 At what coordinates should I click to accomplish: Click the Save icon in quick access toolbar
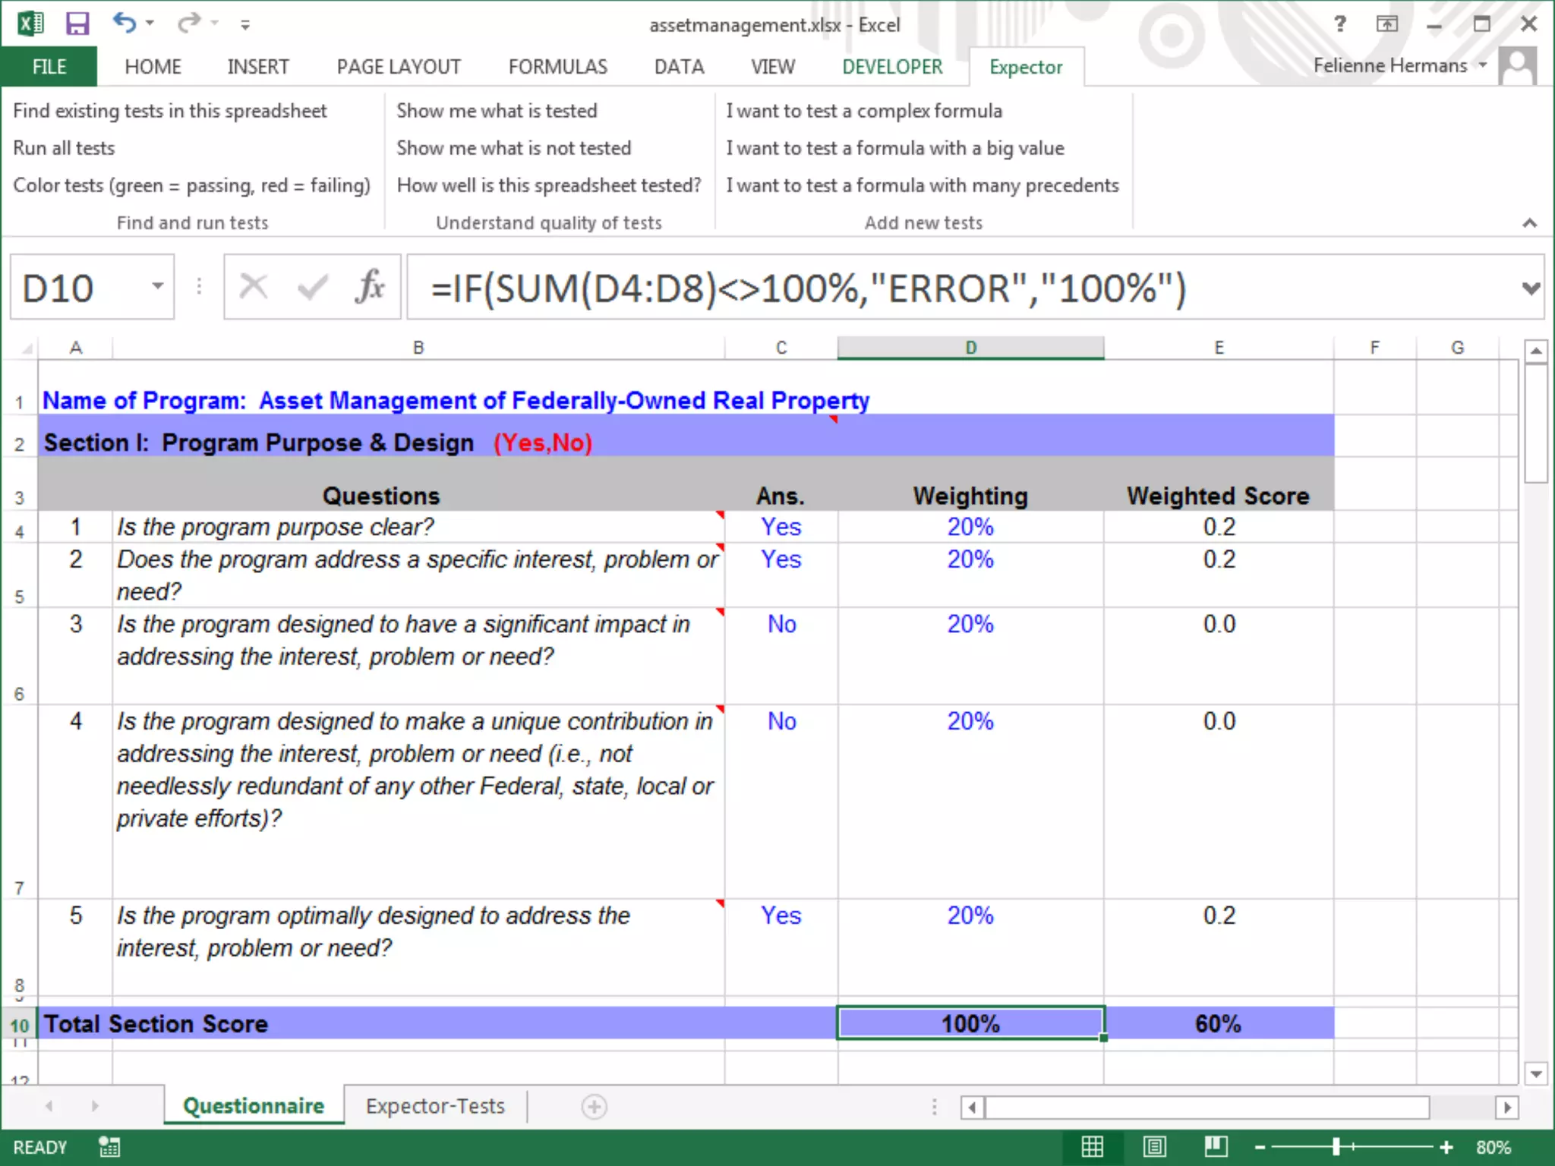tap(77, 24)
